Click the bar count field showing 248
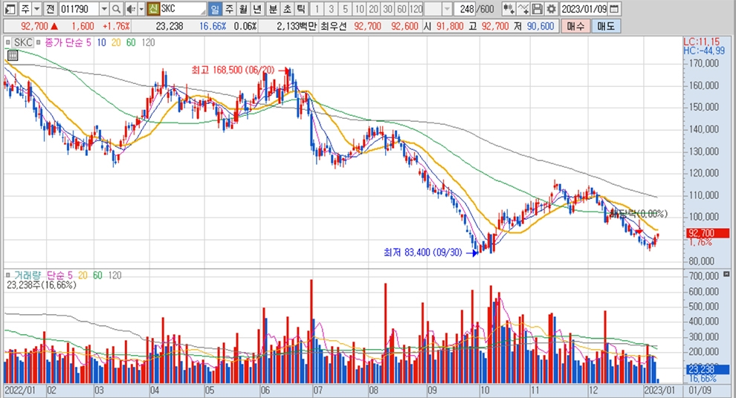This screenshot has height=398, width=736. click(x=465, y=8)
